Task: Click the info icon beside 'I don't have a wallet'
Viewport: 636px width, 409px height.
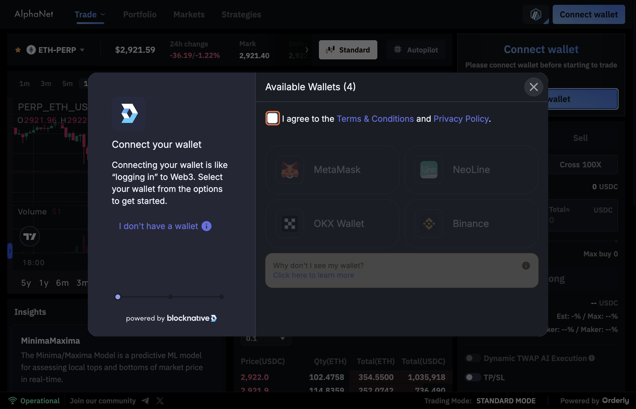Action: point(207,226)
